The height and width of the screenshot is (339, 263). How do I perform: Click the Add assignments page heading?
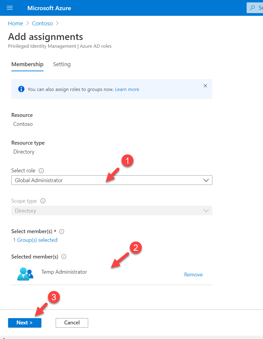[46, 37]
